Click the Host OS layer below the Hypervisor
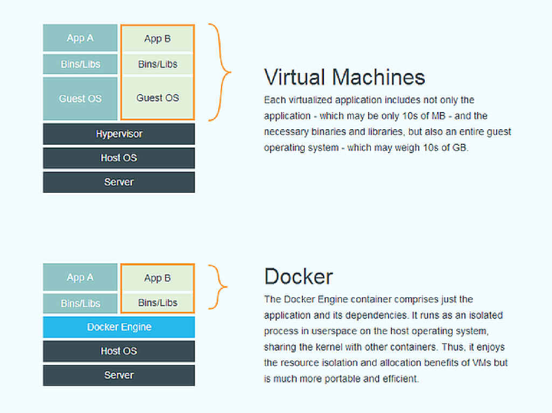The width and height of the screenshot is (552, 413). click(x=119, y=158)
